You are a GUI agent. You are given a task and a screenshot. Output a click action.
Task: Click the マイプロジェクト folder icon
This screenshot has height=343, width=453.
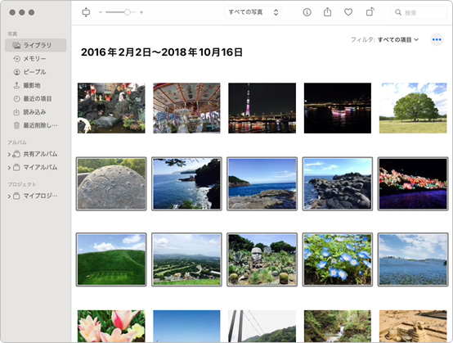tap(16, 196)
